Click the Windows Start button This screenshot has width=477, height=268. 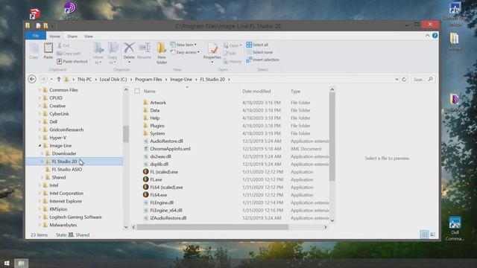7,263
